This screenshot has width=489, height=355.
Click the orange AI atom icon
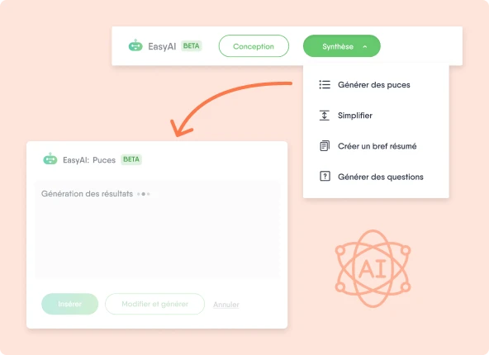[373, 268]
